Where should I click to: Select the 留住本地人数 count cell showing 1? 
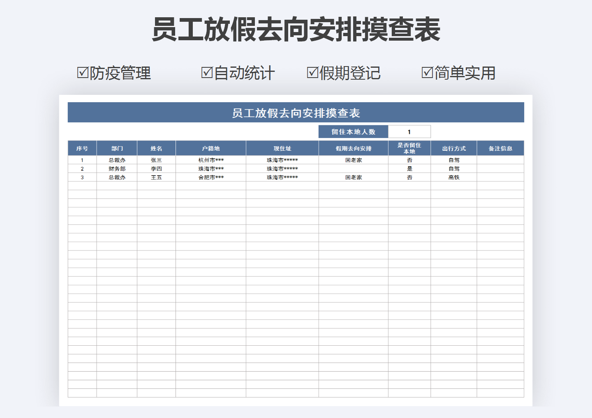tap(409, 131)
